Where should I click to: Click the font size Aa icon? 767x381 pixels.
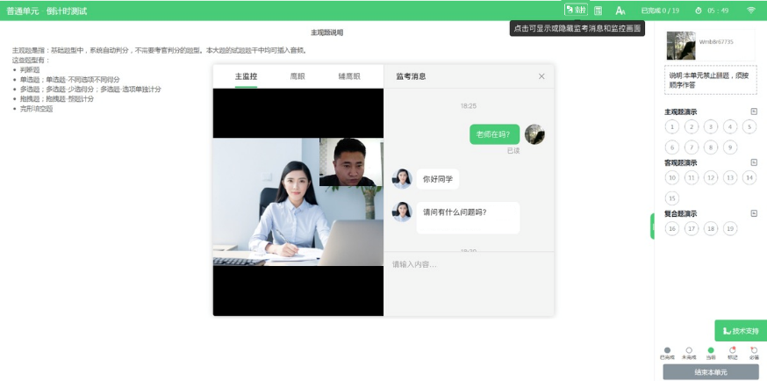(620, 11)
